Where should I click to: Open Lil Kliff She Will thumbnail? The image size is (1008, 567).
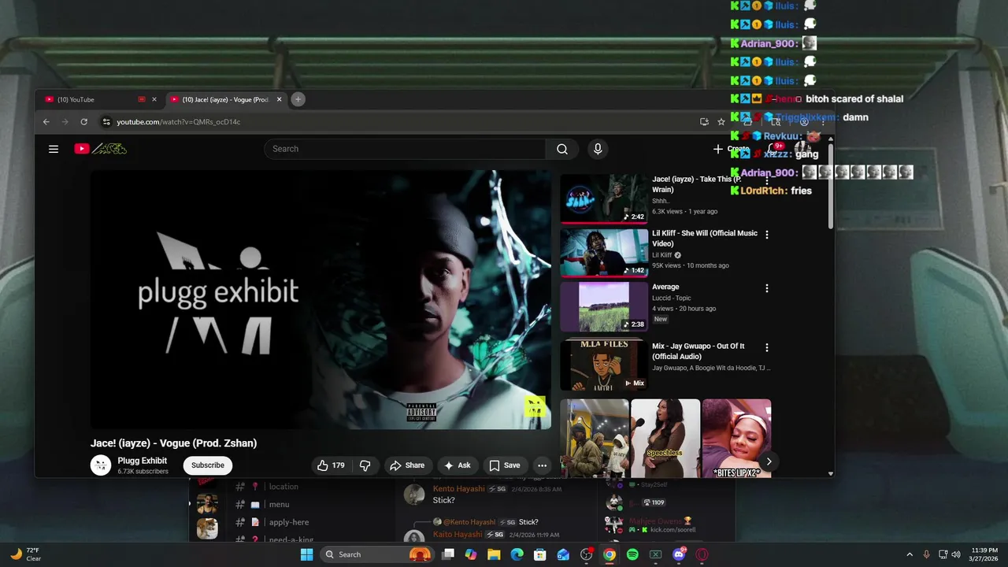pyautogui.click(x=604, y=252)
